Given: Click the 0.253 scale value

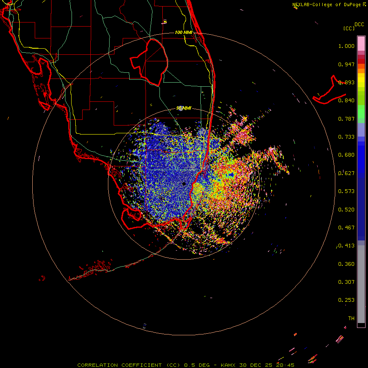Looking at the screenshot, I should [x=346, y=300].
